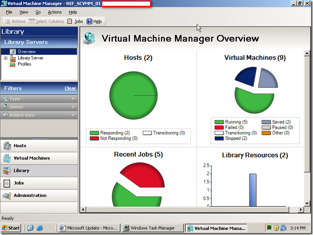Select the Overview tree icon

tap(13, 51)
